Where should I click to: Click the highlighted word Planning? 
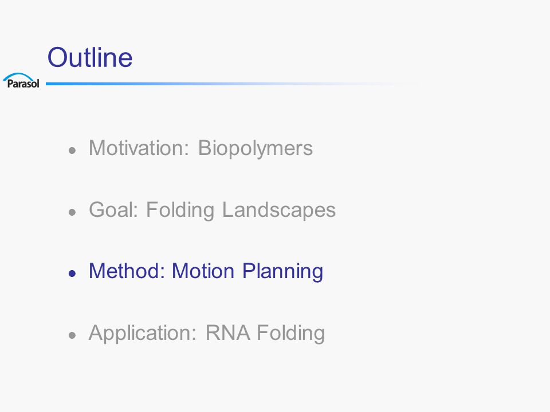[x=282, y=272]
